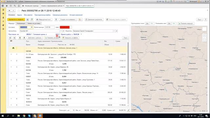Open the person icon in left sidebar
The height and width of the screenshot is (118, 210).
3,17
